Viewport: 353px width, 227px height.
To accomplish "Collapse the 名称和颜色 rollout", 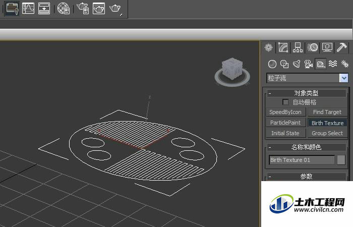I will [x=307, y=147].
